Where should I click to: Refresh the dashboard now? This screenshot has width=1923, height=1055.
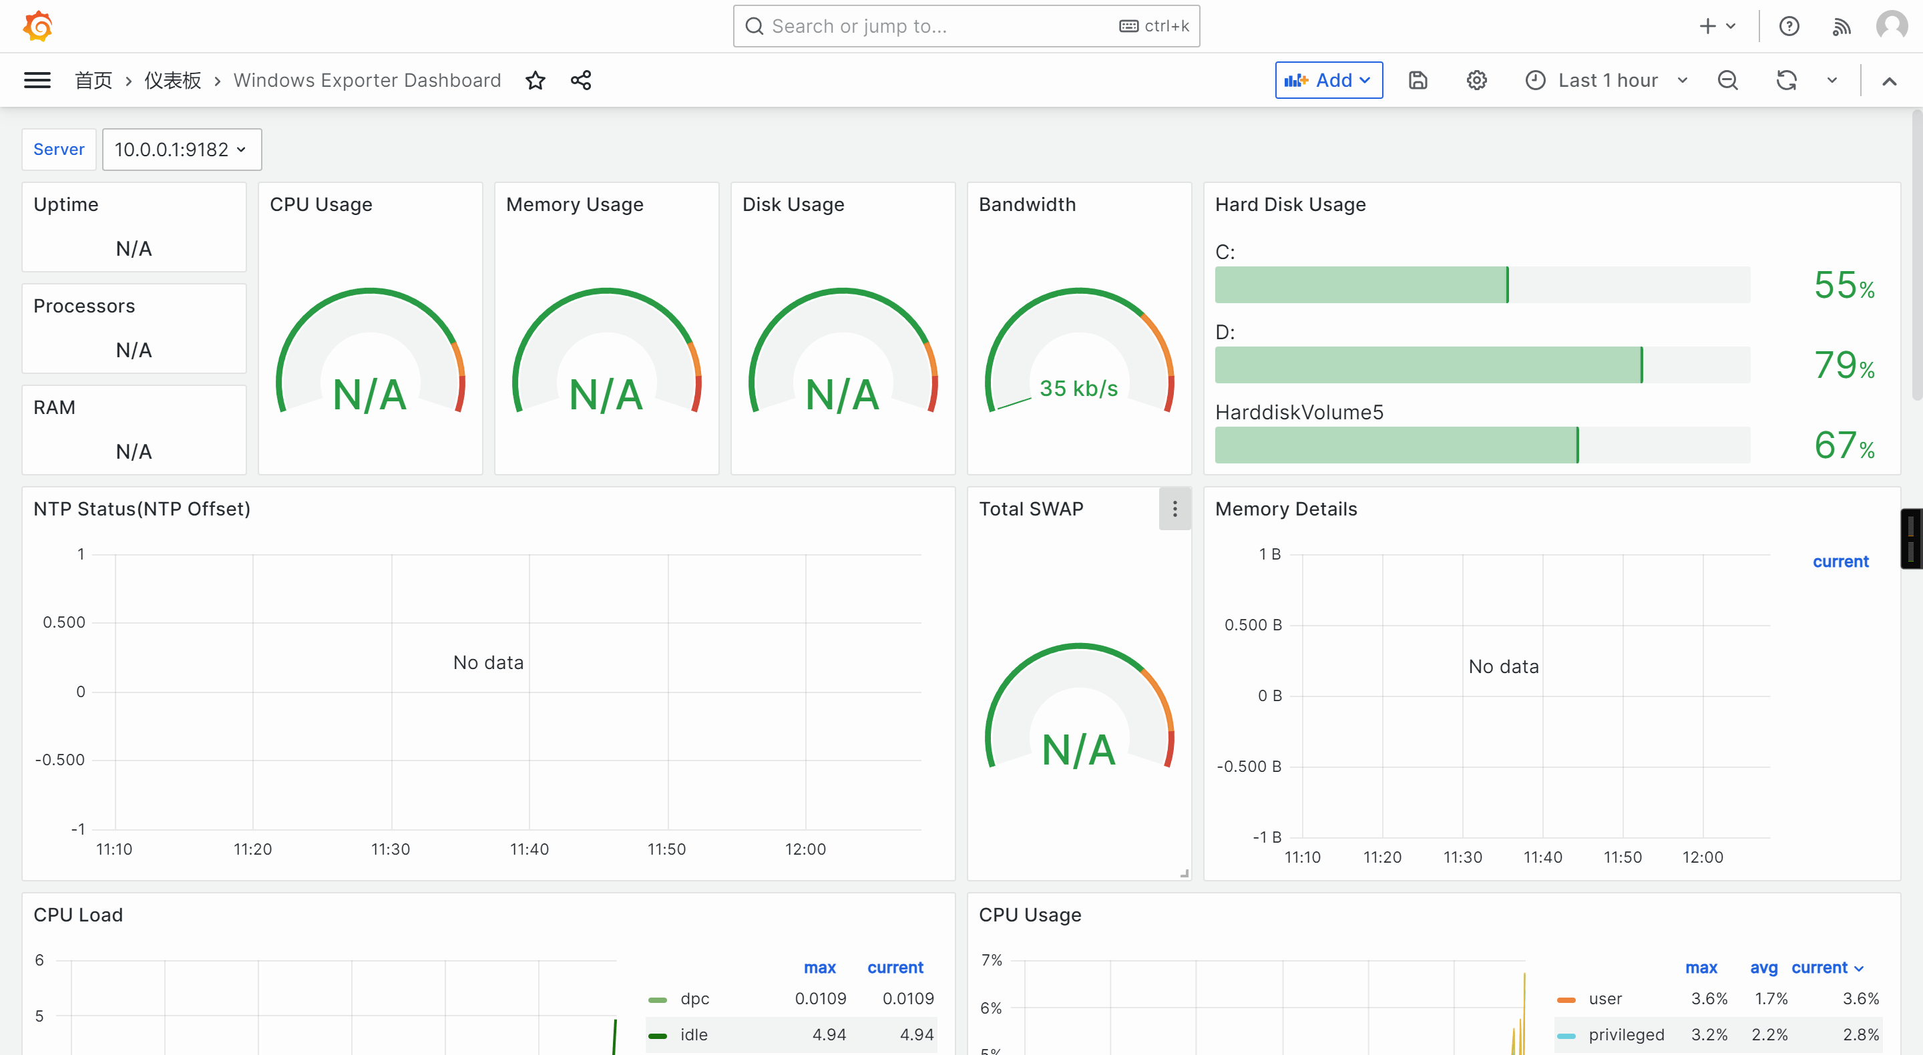click(x=1785, y=80)
